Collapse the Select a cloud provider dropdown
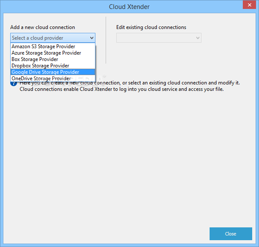Image resolution: width=259 pixels, height=247 pixels. [53, 38]
